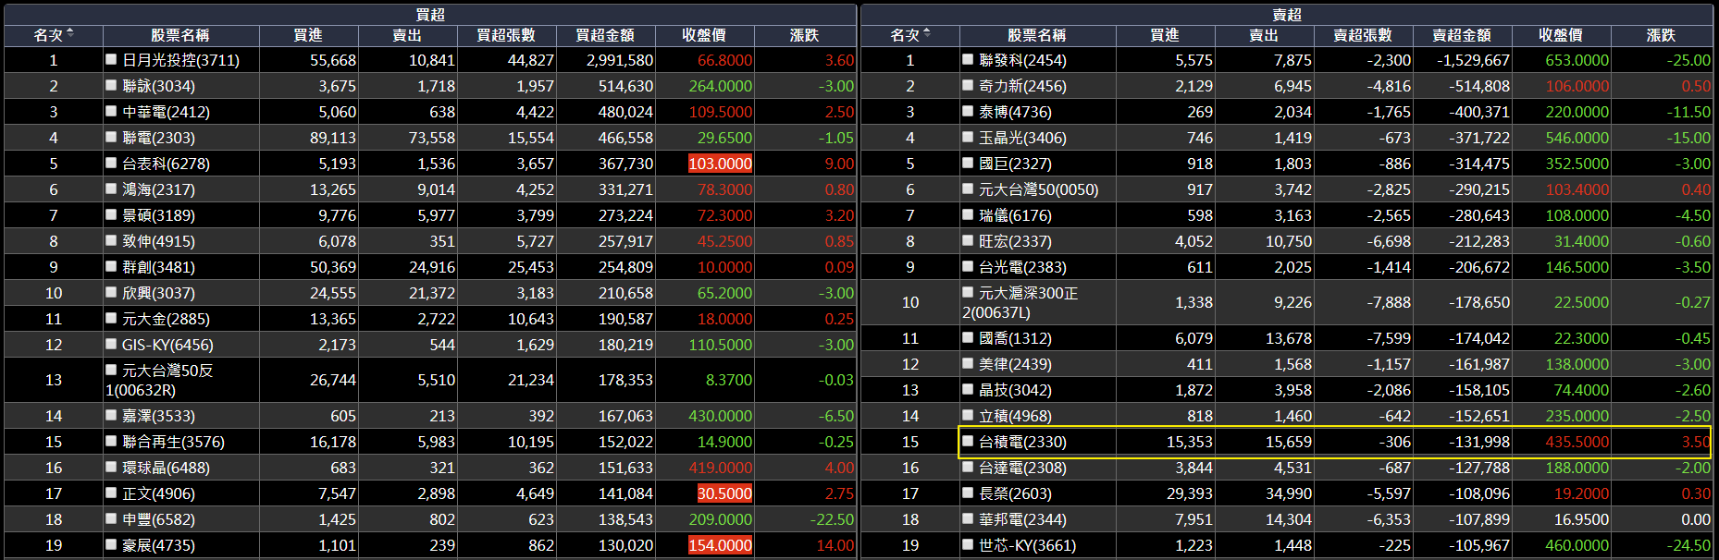
Task: Tick the 聯合再生(3576) checkbox
Action: pos(111,441)
